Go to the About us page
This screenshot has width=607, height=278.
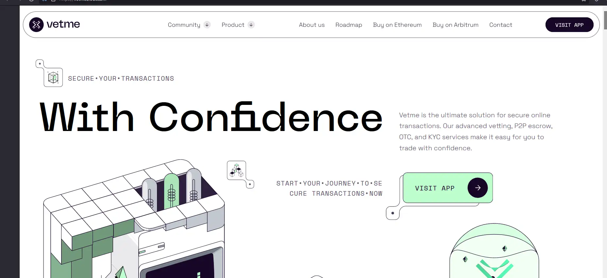click(312, 25)
